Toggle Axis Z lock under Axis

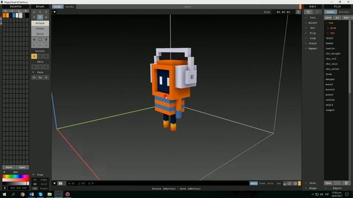point(46,67)
